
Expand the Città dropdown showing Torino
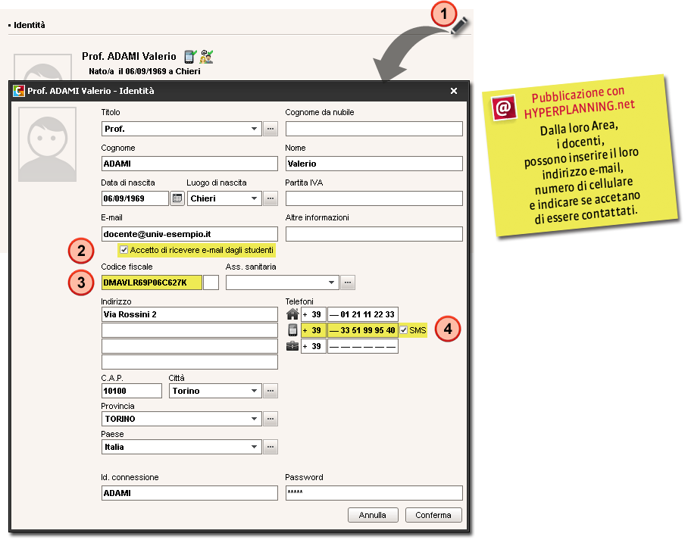[254, 390]
